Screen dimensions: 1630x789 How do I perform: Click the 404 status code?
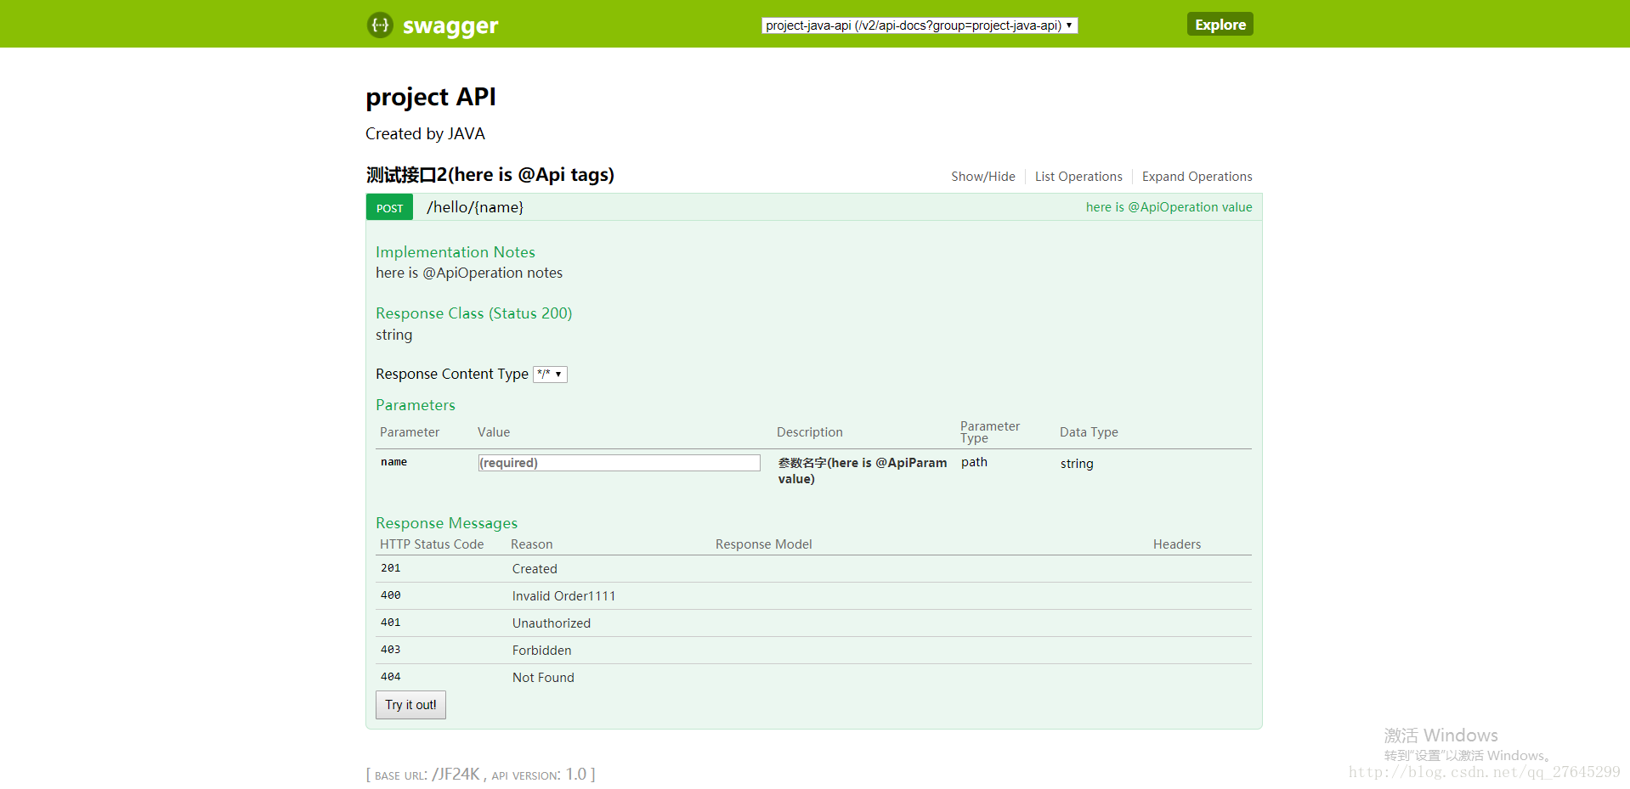pyautogui.click(x=390, y=677)
